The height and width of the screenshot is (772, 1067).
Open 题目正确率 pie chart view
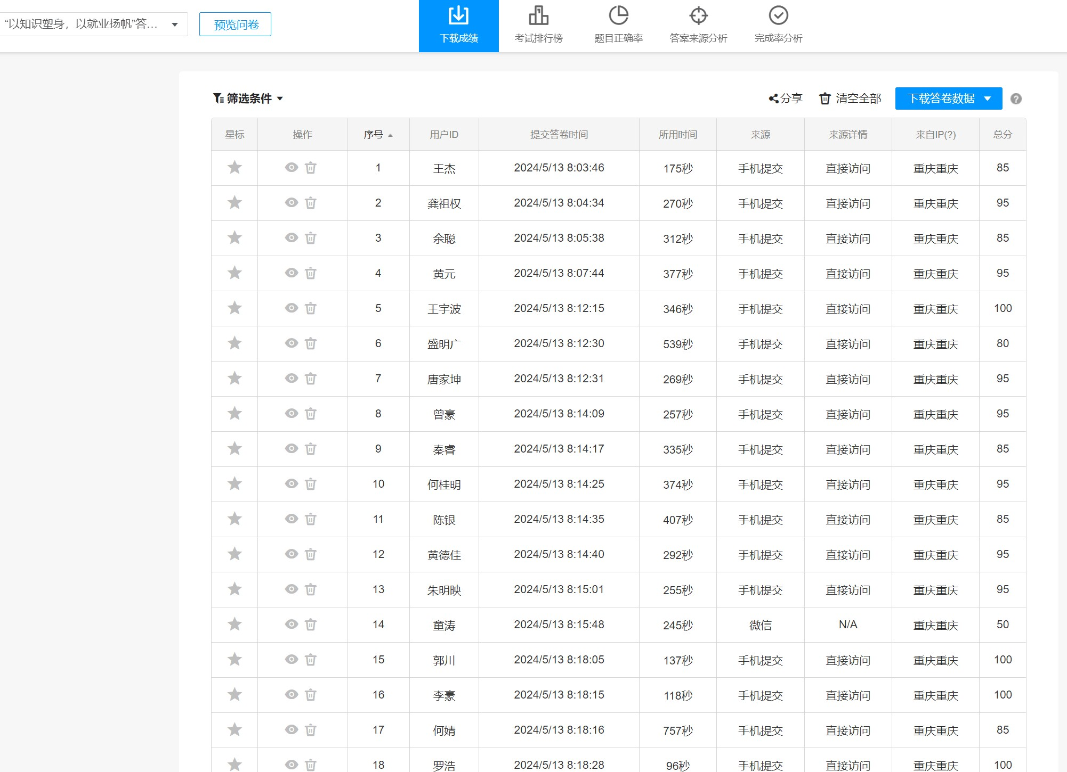618,25
